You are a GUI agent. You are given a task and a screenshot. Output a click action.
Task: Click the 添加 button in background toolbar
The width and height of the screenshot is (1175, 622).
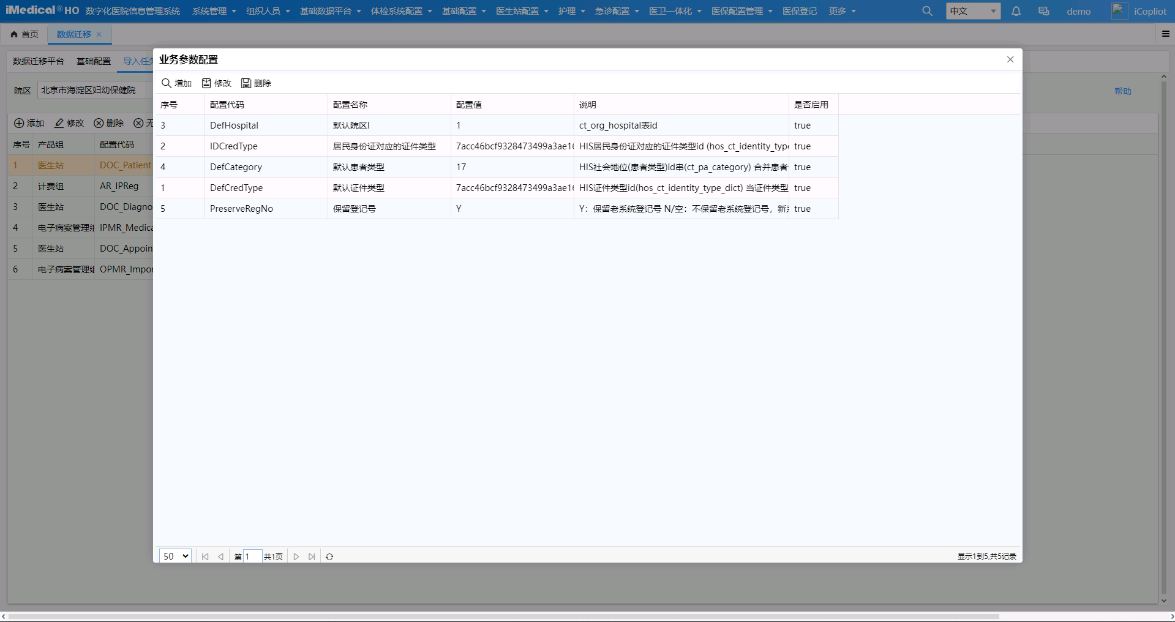[x=29, y=123]
